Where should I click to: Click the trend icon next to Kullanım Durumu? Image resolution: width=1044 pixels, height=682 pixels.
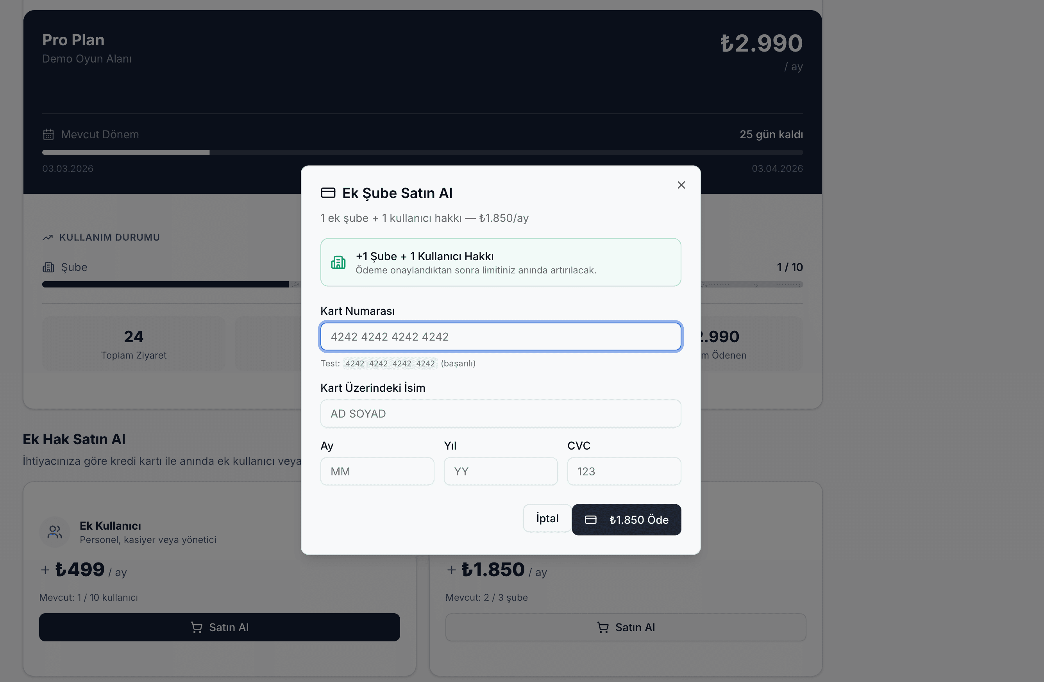point(47,238)
